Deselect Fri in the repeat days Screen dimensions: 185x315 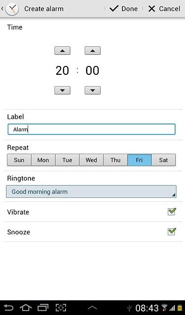click(x=139, y=160)
